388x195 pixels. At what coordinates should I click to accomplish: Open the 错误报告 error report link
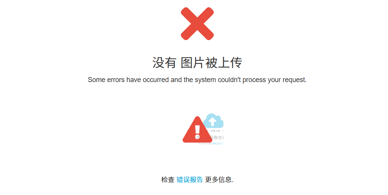[190, 180]
